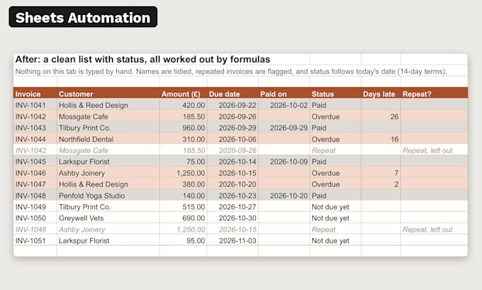This screenshot has height=290, width=482.
Task: Select the heading "After: a clean list with status"
Action: (142, 59)
